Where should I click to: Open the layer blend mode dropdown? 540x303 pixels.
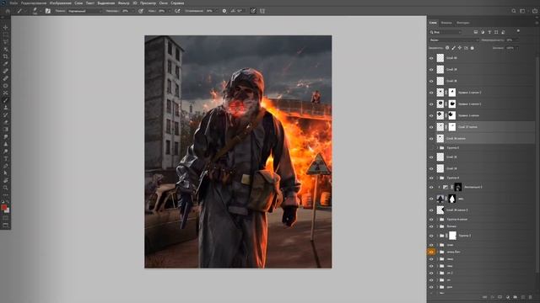[x=454, y=40]
